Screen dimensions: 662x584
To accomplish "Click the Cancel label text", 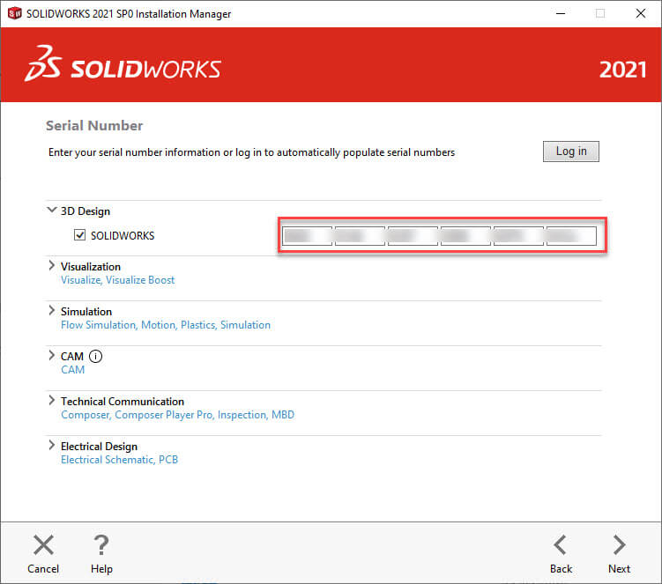I will (43, 569).
